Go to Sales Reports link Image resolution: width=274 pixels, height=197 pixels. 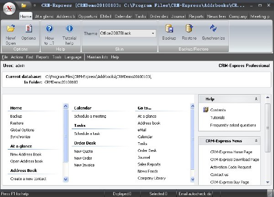[149, 164]
